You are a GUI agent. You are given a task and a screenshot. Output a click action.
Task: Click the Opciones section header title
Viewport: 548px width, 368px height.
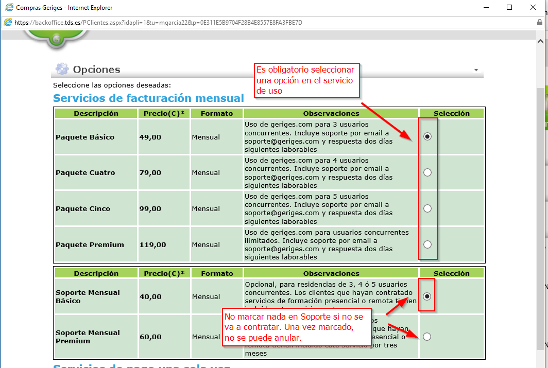click(96, 69)
